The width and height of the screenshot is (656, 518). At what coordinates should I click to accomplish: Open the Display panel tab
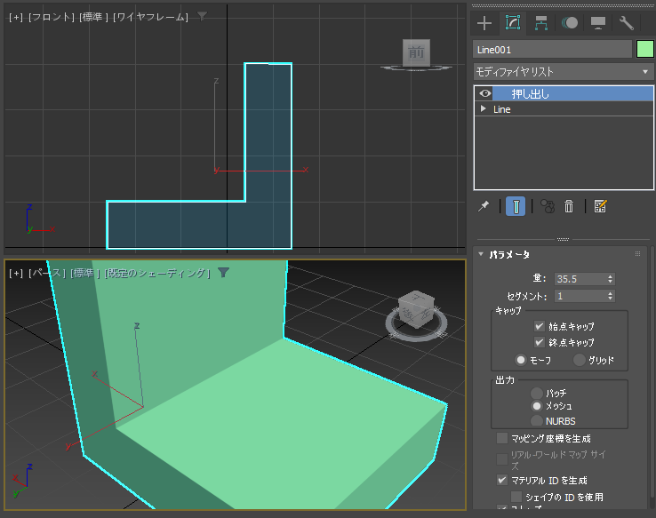coord(598,23)
